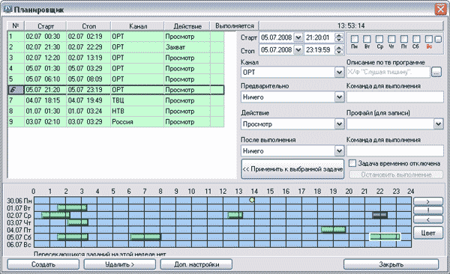Click the Старт time spinner arrows

point(339,37)
